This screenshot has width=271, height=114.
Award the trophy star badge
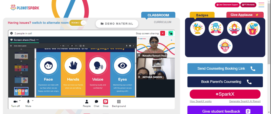[x=198, y=28]
